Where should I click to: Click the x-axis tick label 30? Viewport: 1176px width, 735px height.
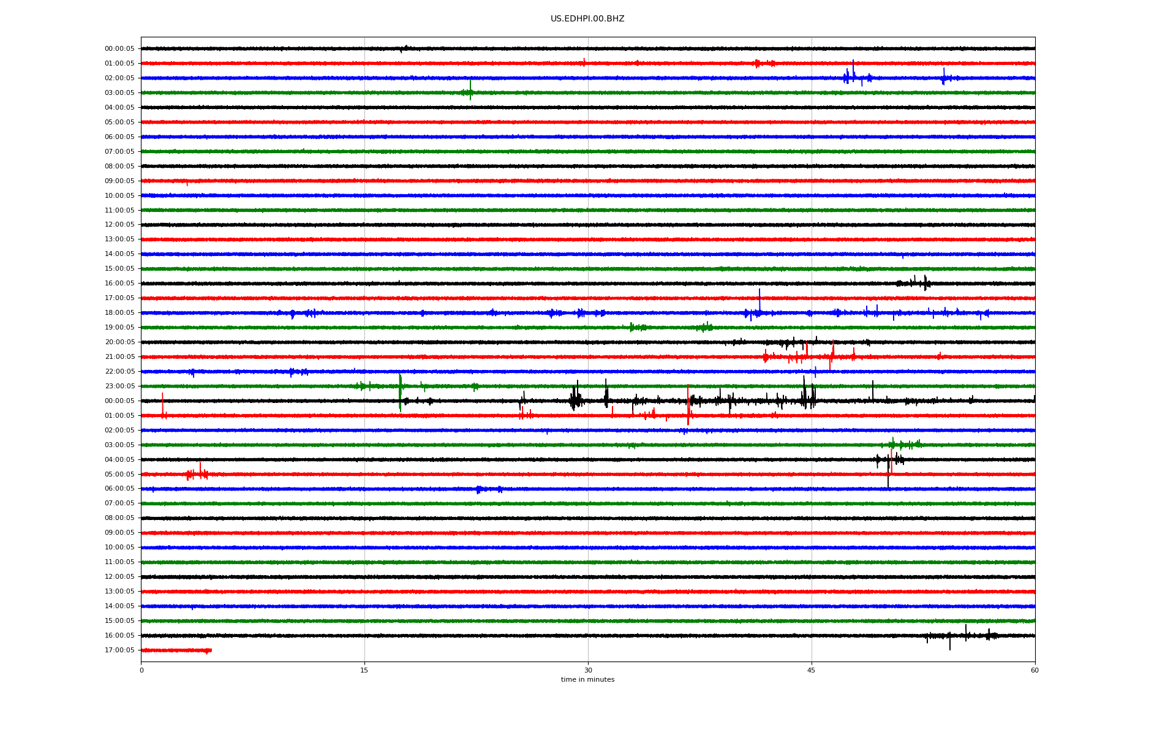[x=588, y=670]
